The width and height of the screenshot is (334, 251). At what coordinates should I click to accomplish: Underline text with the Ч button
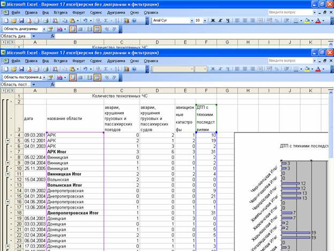coord(227,20)
